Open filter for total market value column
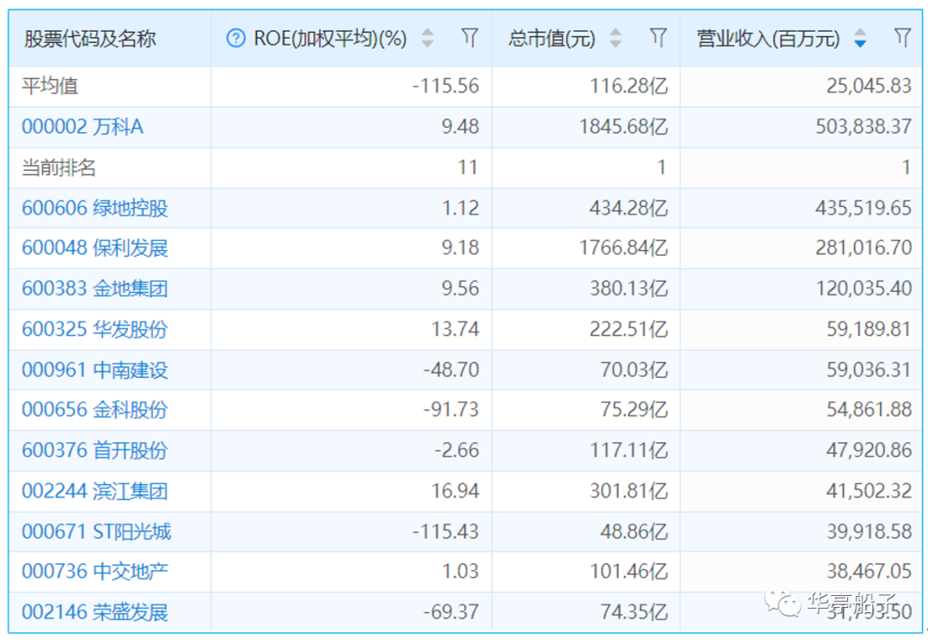Viewport: 928px width, 644px height. click(x=658, y=38)
